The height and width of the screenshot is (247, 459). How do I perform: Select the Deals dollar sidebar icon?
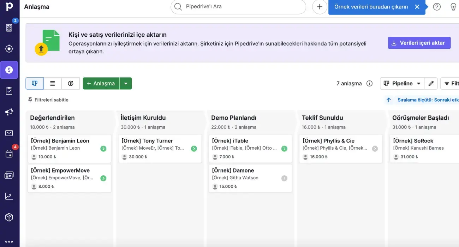click(x=9, y=70)
